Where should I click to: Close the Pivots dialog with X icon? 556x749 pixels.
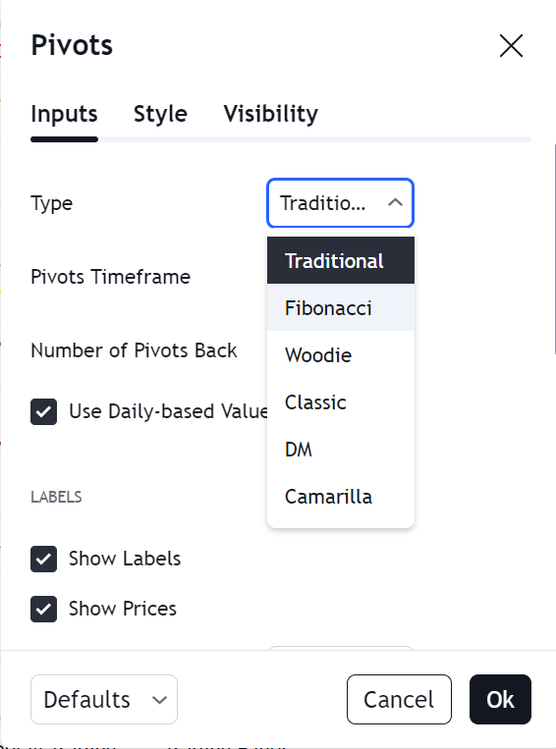511,46
